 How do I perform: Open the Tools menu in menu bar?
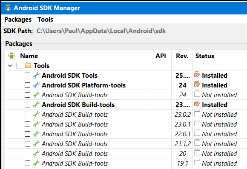[46, 20]
